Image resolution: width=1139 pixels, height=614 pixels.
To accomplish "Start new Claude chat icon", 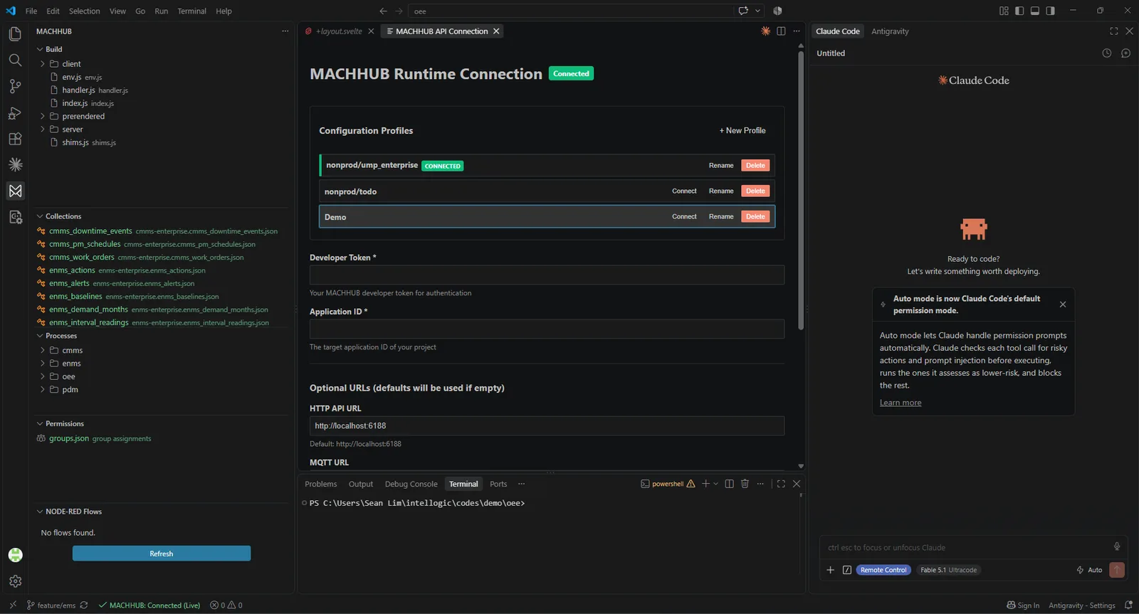I will pyautogui.click(x=1125, y=53).
